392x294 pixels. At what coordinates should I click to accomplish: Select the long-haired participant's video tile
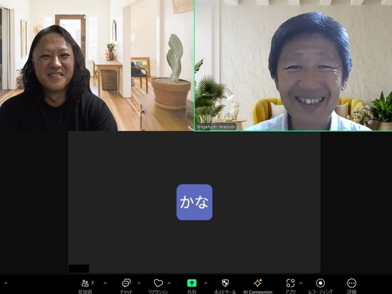click(x=97, y=65)
